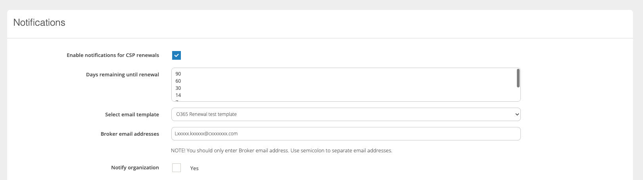Click the Yes label beside Notify organization
Viewport: 643px width, 180px height.
(x=194, y=168)
